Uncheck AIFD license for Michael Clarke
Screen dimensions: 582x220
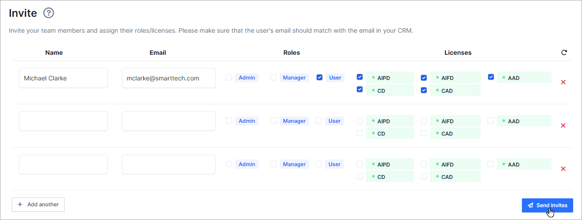pos(424,77)
